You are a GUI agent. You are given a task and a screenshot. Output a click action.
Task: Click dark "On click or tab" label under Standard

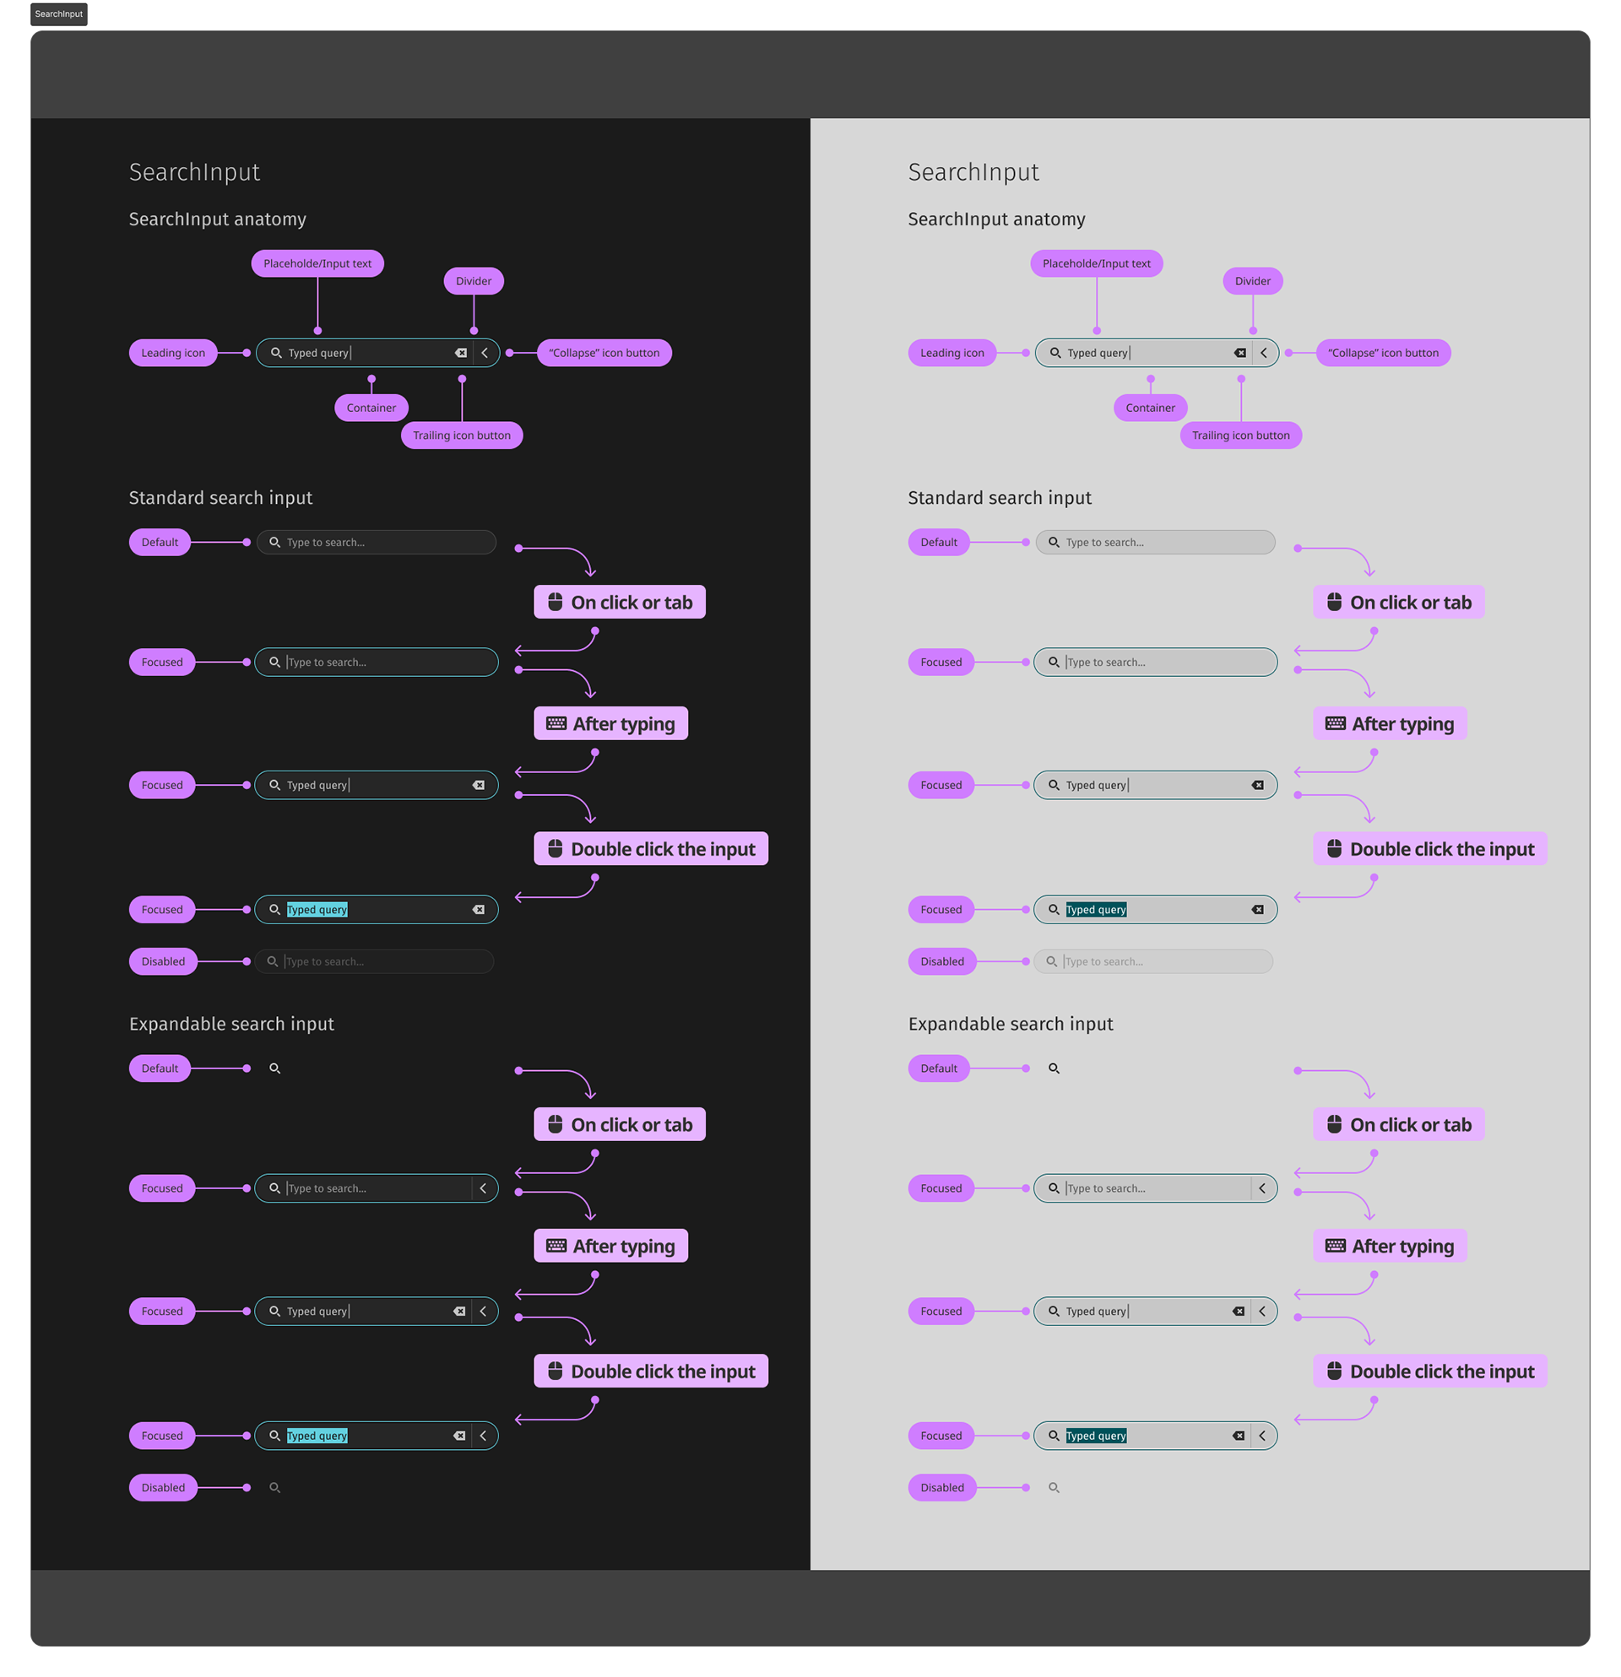pos(620,602)
